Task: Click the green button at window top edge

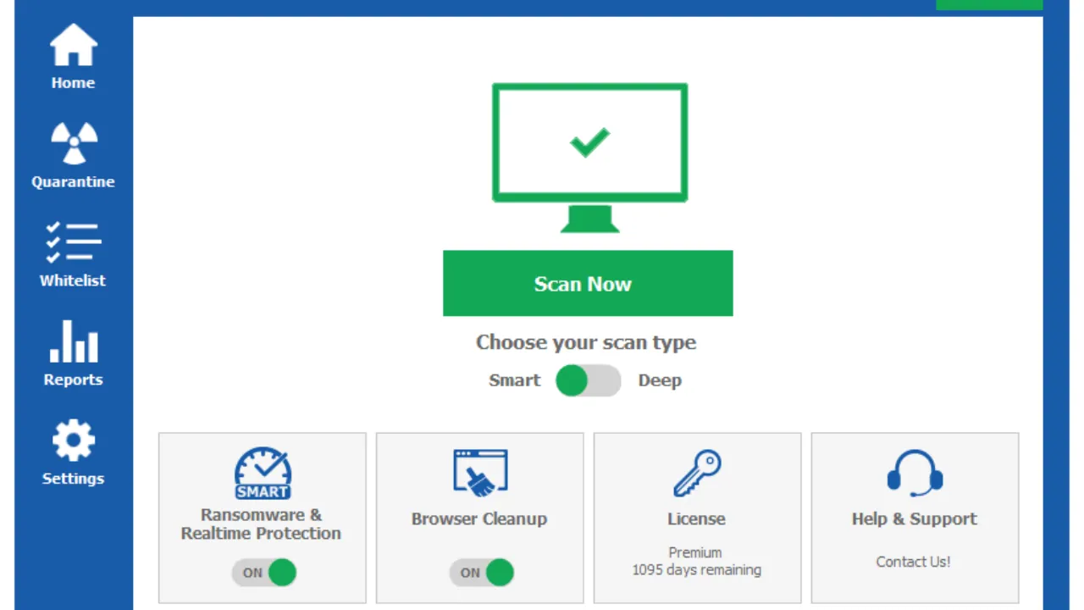Action: tap(989, 5)
